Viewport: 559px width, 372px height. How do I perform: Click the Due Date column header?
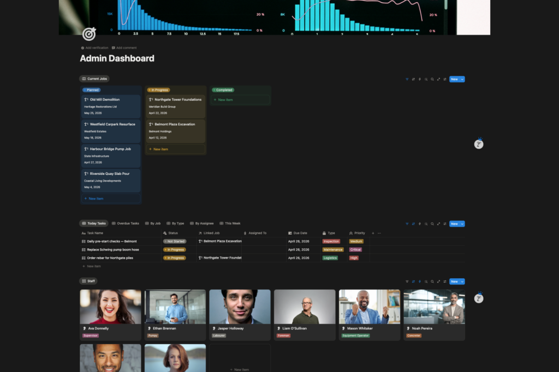pyautogui.click(x=298, y=233)
